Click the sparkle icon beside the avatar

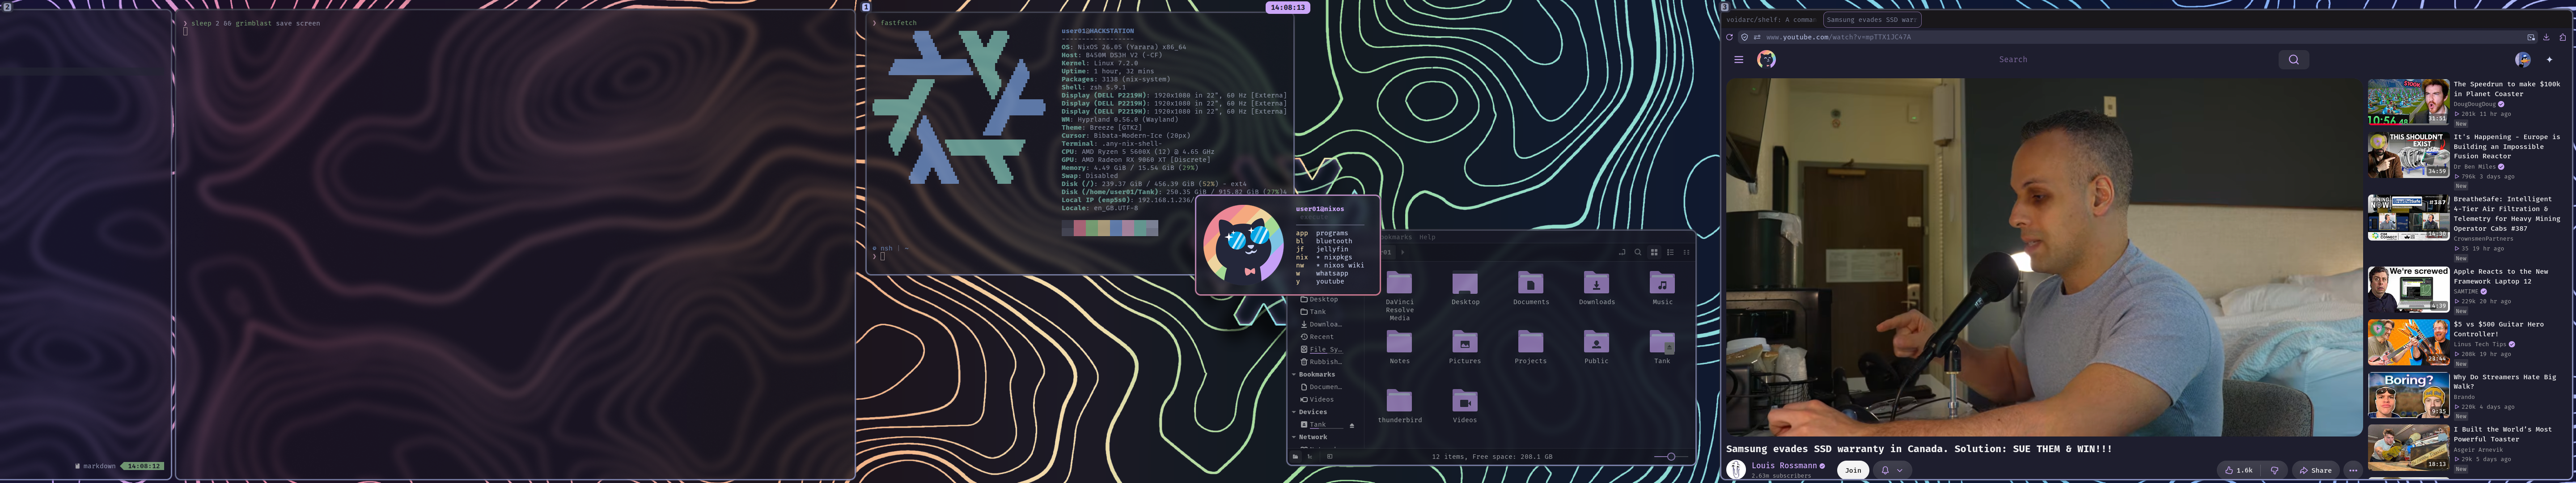(2549, 60)
